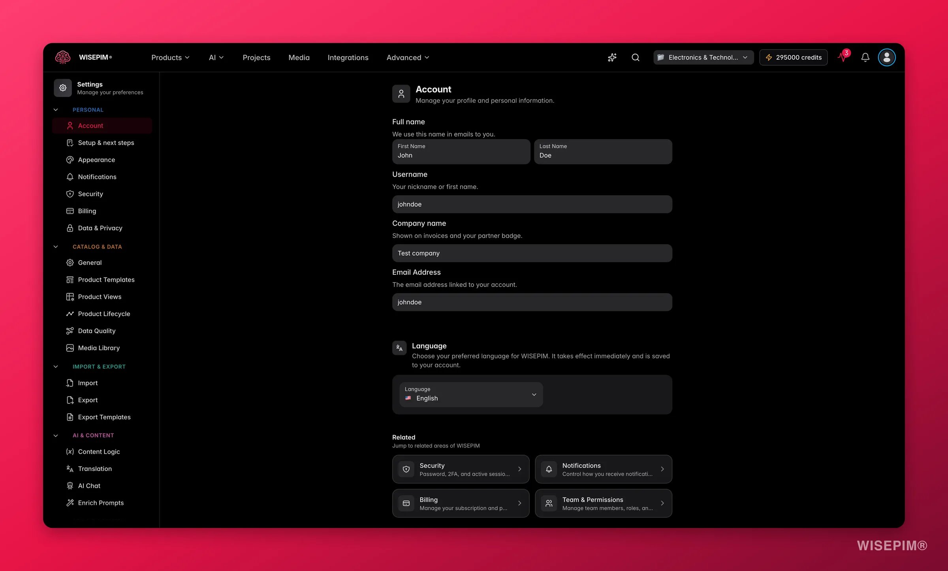Click the Username field

click(x=532, y=204)
